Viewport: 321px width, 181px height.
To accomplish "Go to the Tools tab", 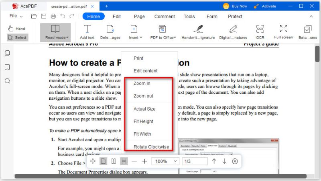I will tap(189, 16).
